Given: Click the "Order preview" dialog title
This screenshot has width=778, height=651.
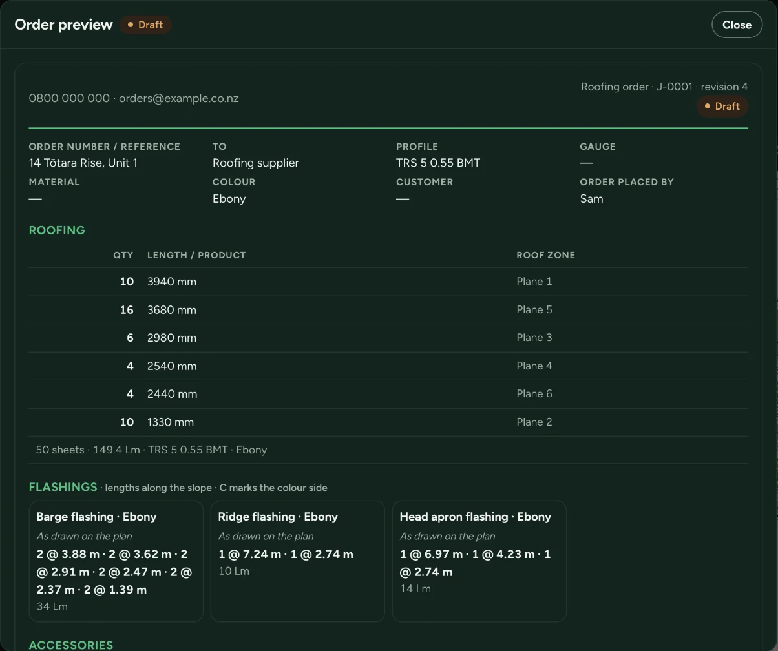Looking at the screenshot, I should [x=63, y=25].
